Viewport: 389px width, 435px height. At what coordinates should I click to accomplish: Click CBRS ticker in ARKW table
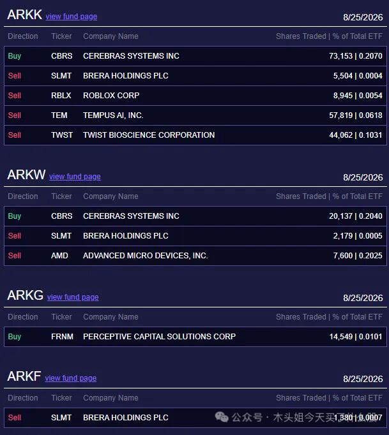[62, 216]
